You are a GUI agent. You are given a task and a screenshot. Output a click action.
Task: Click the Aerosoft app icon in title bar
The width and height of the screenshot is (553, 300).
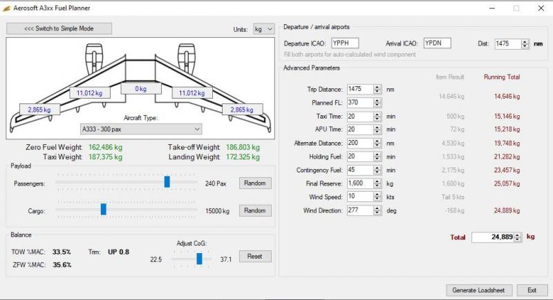6,8
